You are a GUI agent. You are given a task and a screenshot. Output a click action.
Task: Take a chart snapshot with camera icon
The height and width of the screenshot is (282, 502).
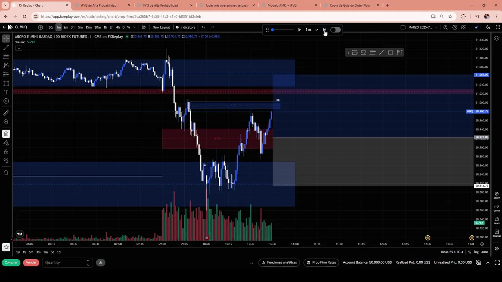(x=464, y=27)
